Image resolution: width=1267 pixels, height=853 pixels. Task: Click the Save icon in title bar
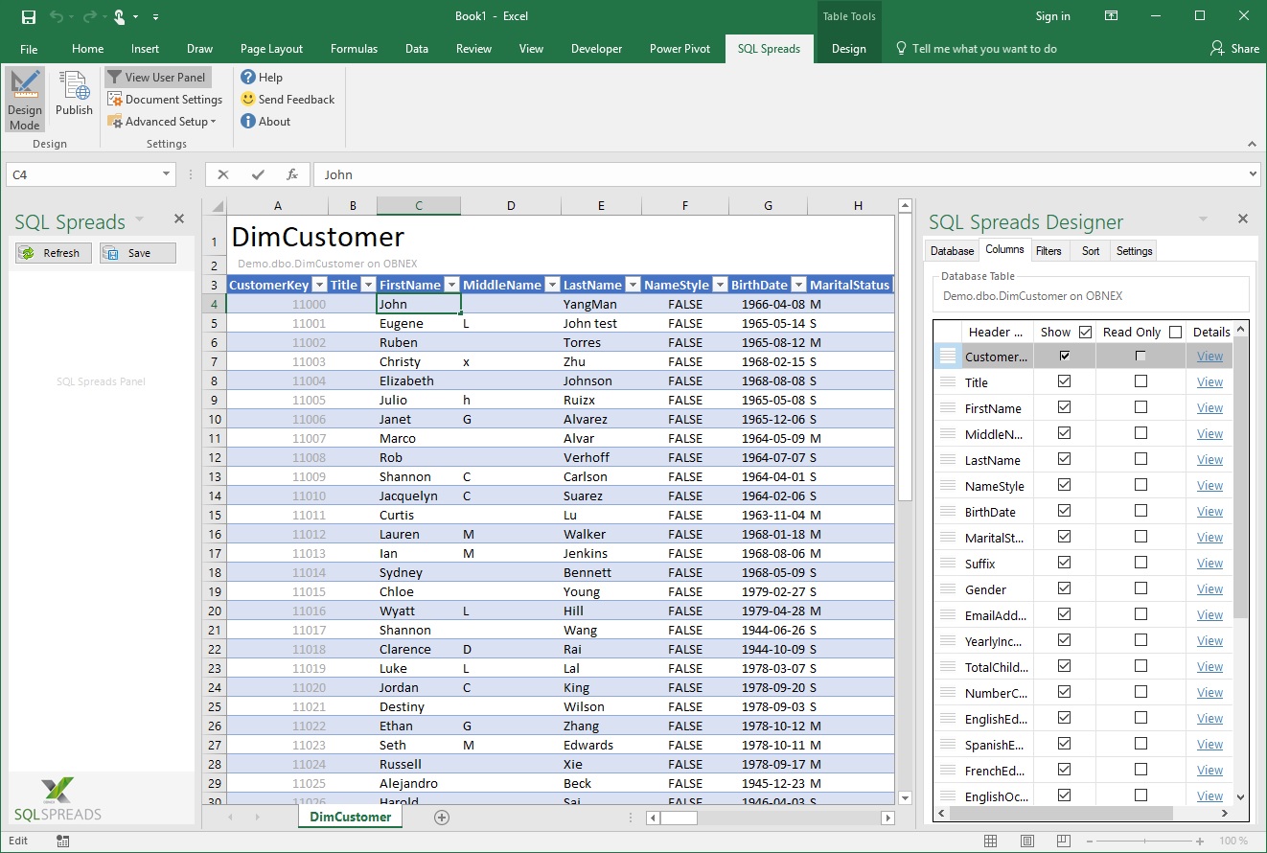28,16
